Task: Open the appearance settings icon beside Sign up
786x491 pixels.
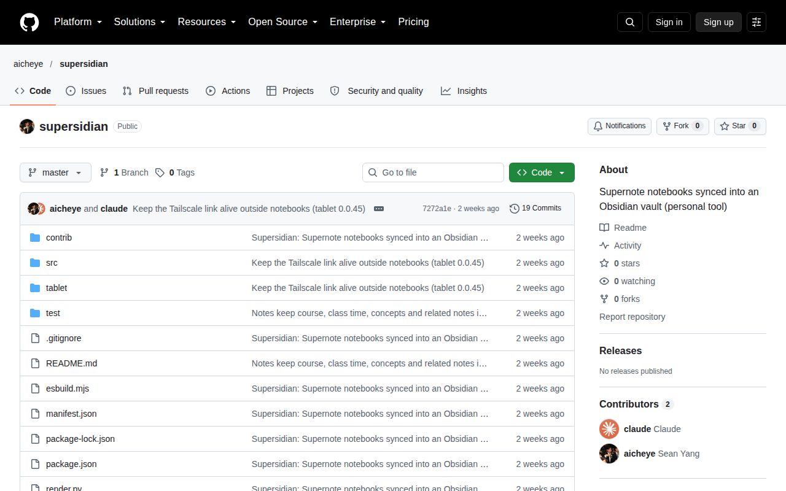Action: click(757, 22)
